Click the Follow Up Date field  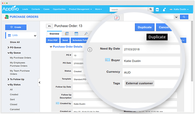click(82, 87)
